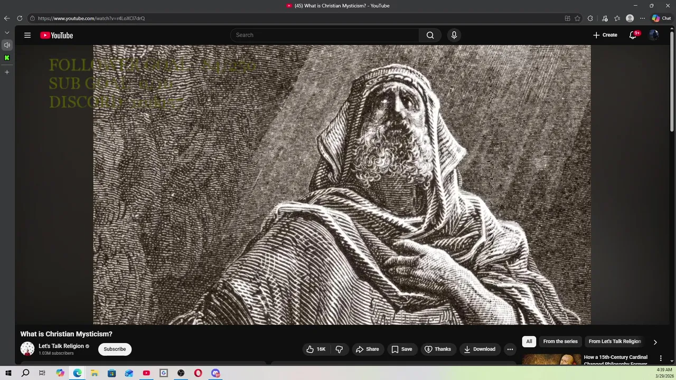Viewport: 676px width, 380px height.
Task: Click Let's Talk Religion channel avatar
Action: click(x=27, y=349)
